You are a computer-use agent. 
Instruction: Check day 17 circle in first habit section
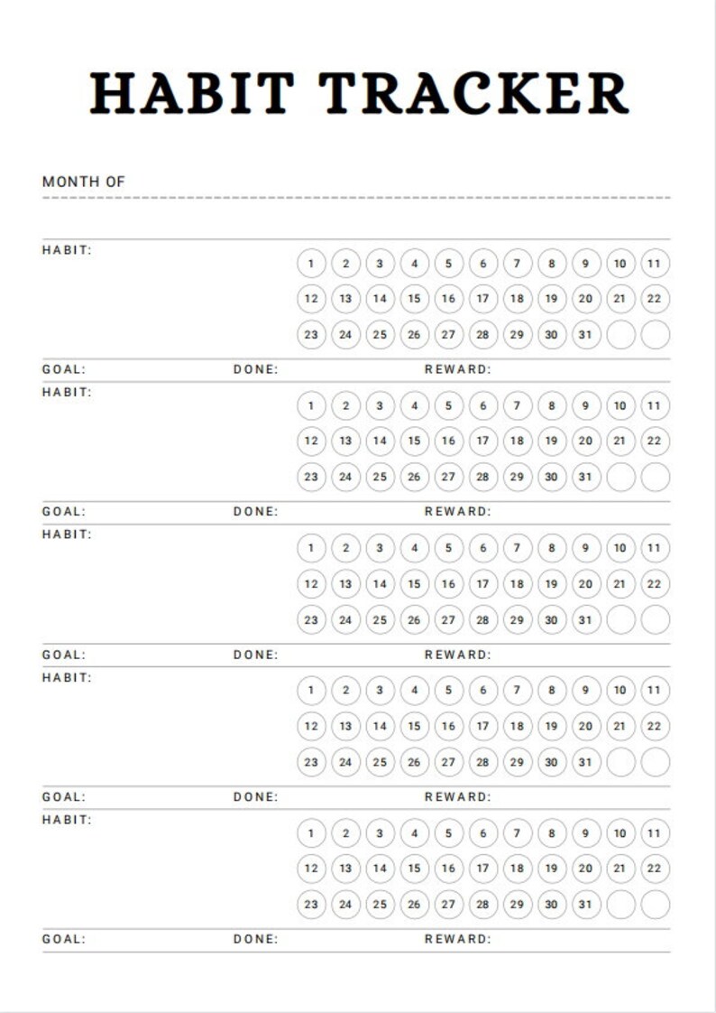pyautogui.click(x=482, y=299)
